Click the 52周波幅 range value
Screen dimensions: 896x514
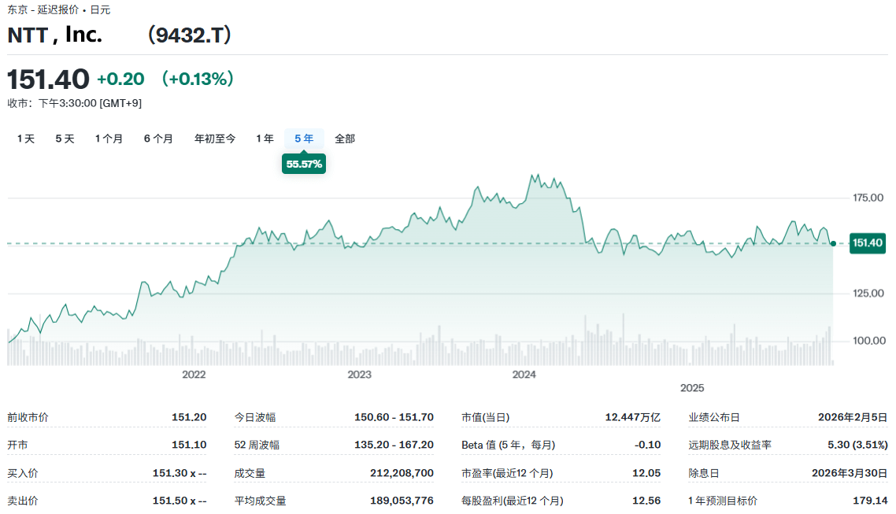click(394, 445)
